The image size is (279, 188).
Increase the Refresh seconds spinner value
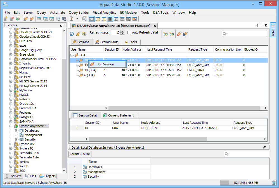(122, 31)
